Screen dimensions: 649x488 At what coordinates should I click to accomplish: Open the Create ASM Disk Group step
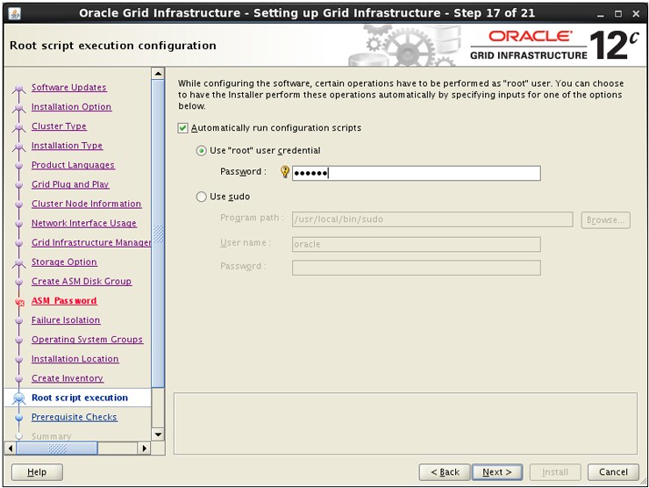pyautogui.click(x=82, y=282)
